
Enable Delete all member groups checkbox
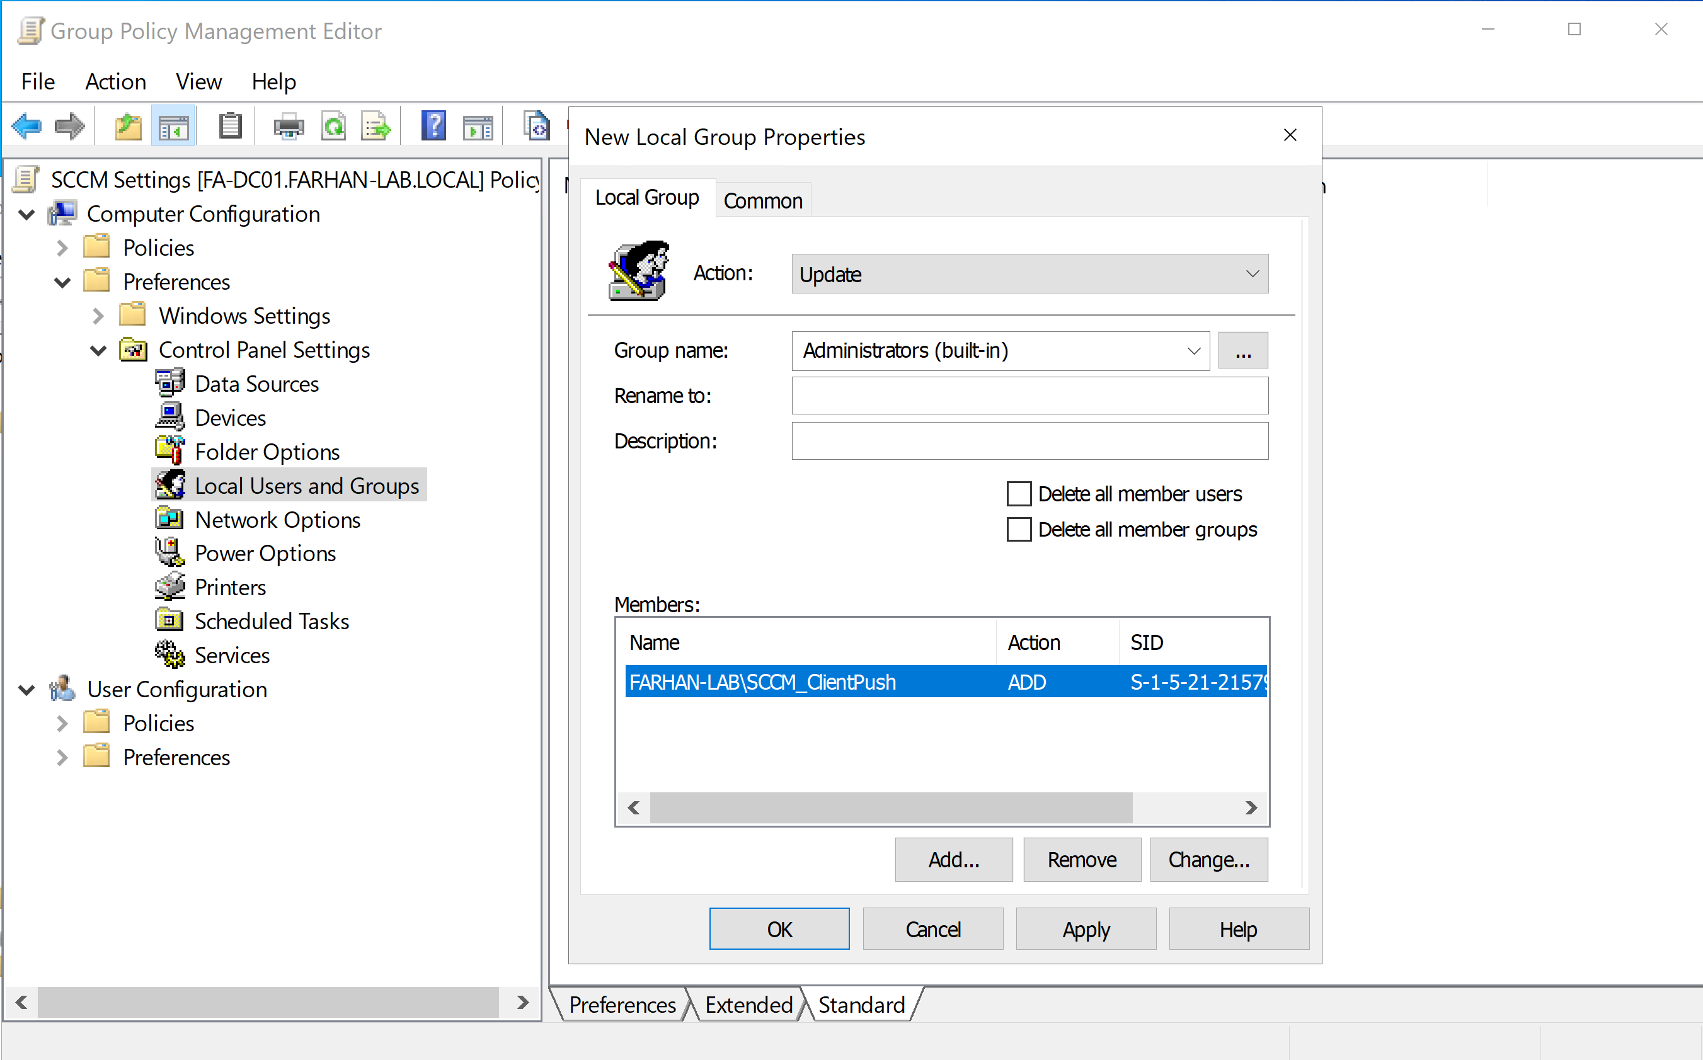click(x=1019, y=529)
